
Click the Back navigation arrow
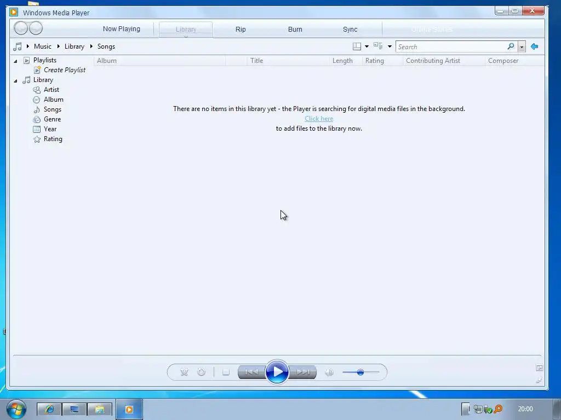coord(21,28)
